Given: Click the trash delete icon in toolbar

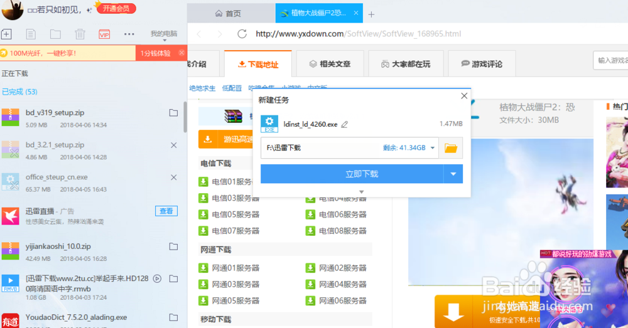Looking at the screenshot, I should pos(80,34).
